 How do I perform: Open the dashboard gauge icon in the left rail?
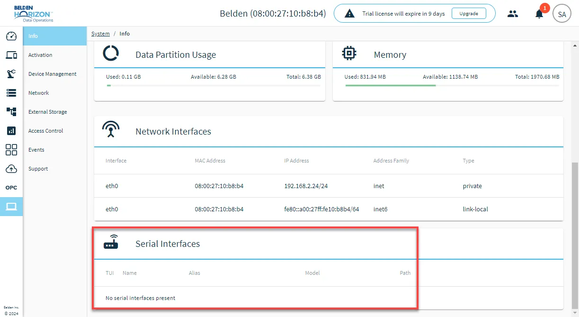11,36
